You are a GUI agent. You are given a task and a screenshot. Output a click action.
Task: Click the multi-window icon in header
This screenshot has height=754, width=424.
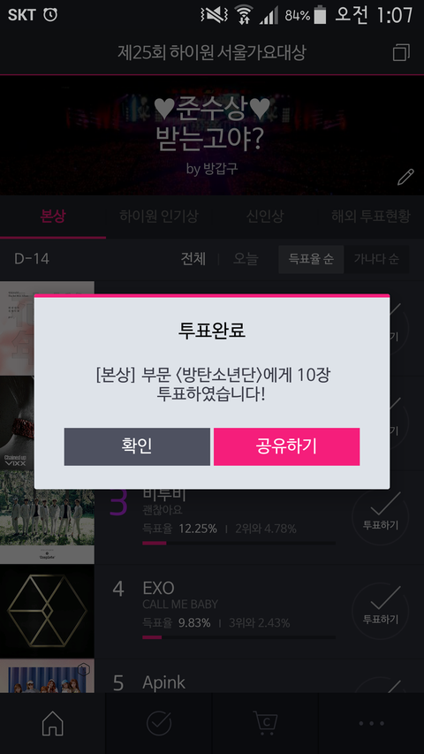[401, 52]
